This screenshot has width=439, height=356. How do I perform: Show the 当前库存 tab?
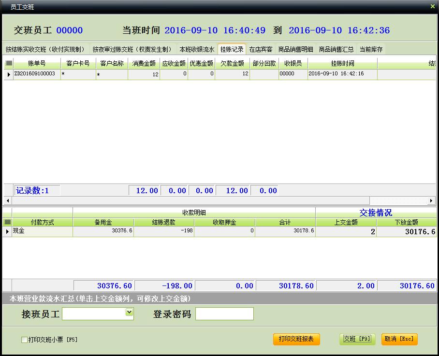coord(371,49)
